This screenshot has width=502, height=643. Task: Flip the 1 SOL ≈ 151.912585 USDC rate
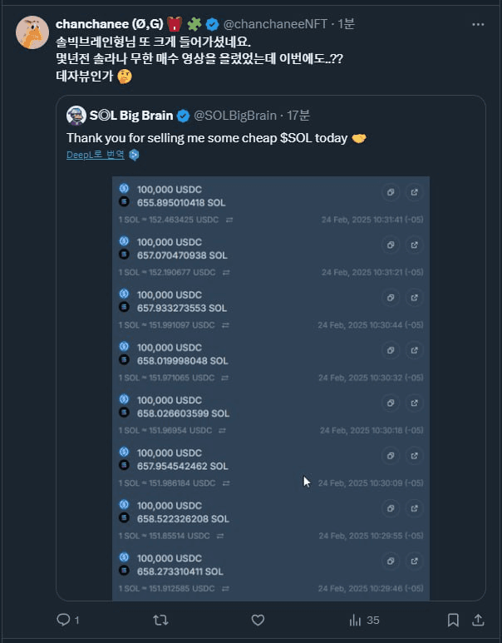pyautogui.click(x=229, y=589)
